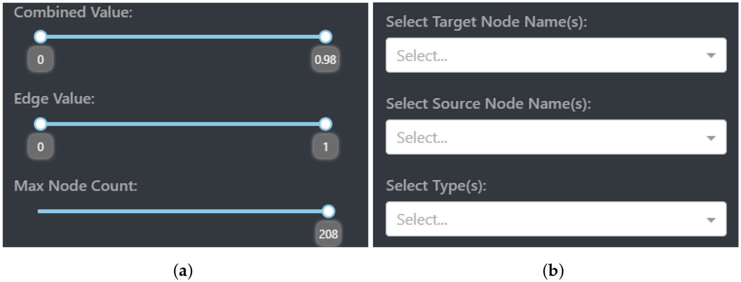Click the Edge Value right slider handle

coord(326,124)
